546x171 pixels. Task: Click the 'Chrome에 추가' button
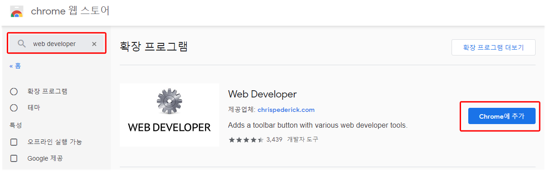502,116
